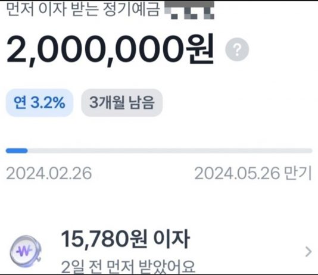Tap the 원 character after 2,000,000

click(x=200, y=49)
